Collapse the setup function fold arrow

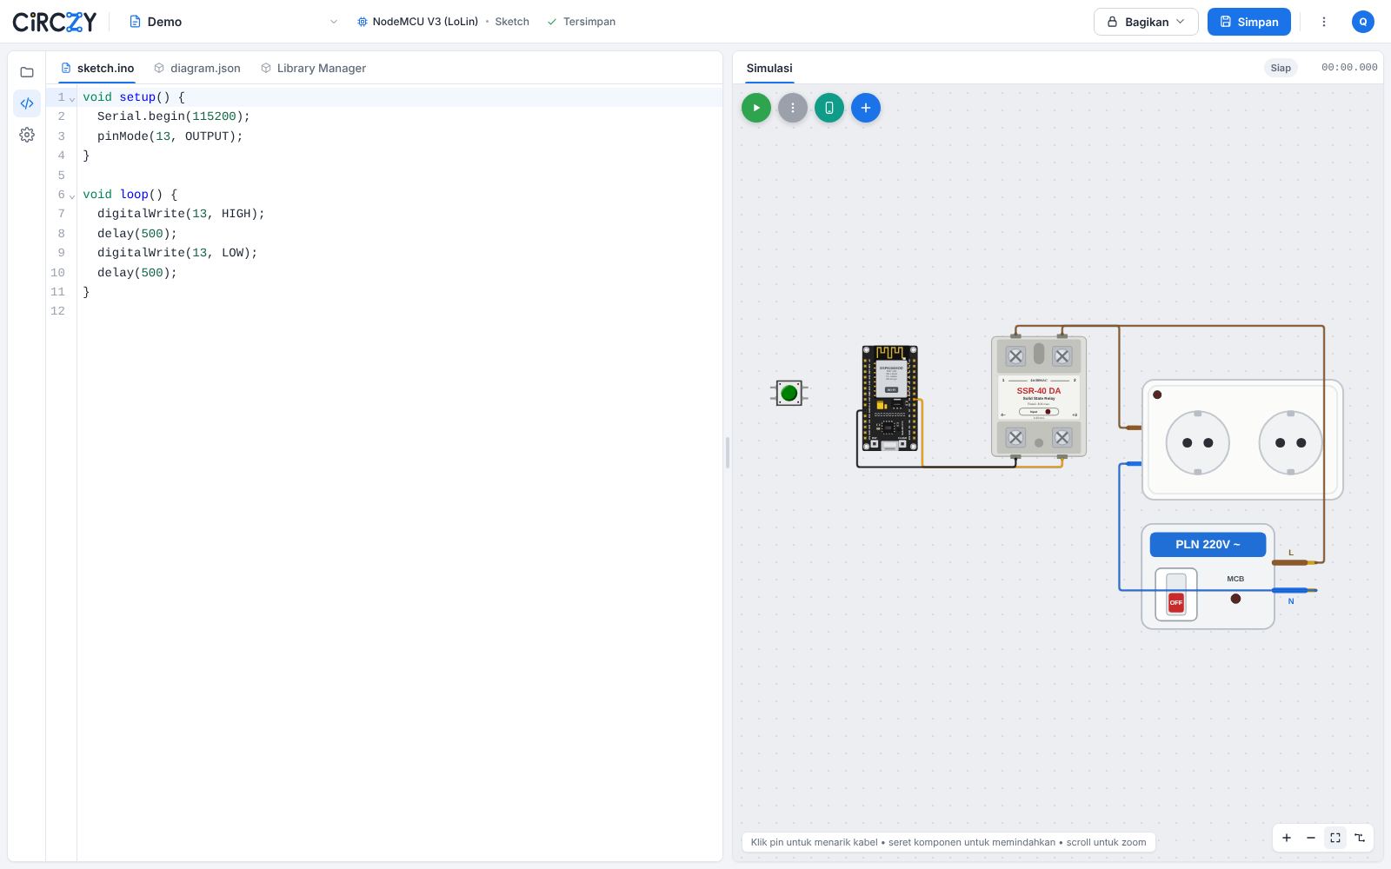72,98
